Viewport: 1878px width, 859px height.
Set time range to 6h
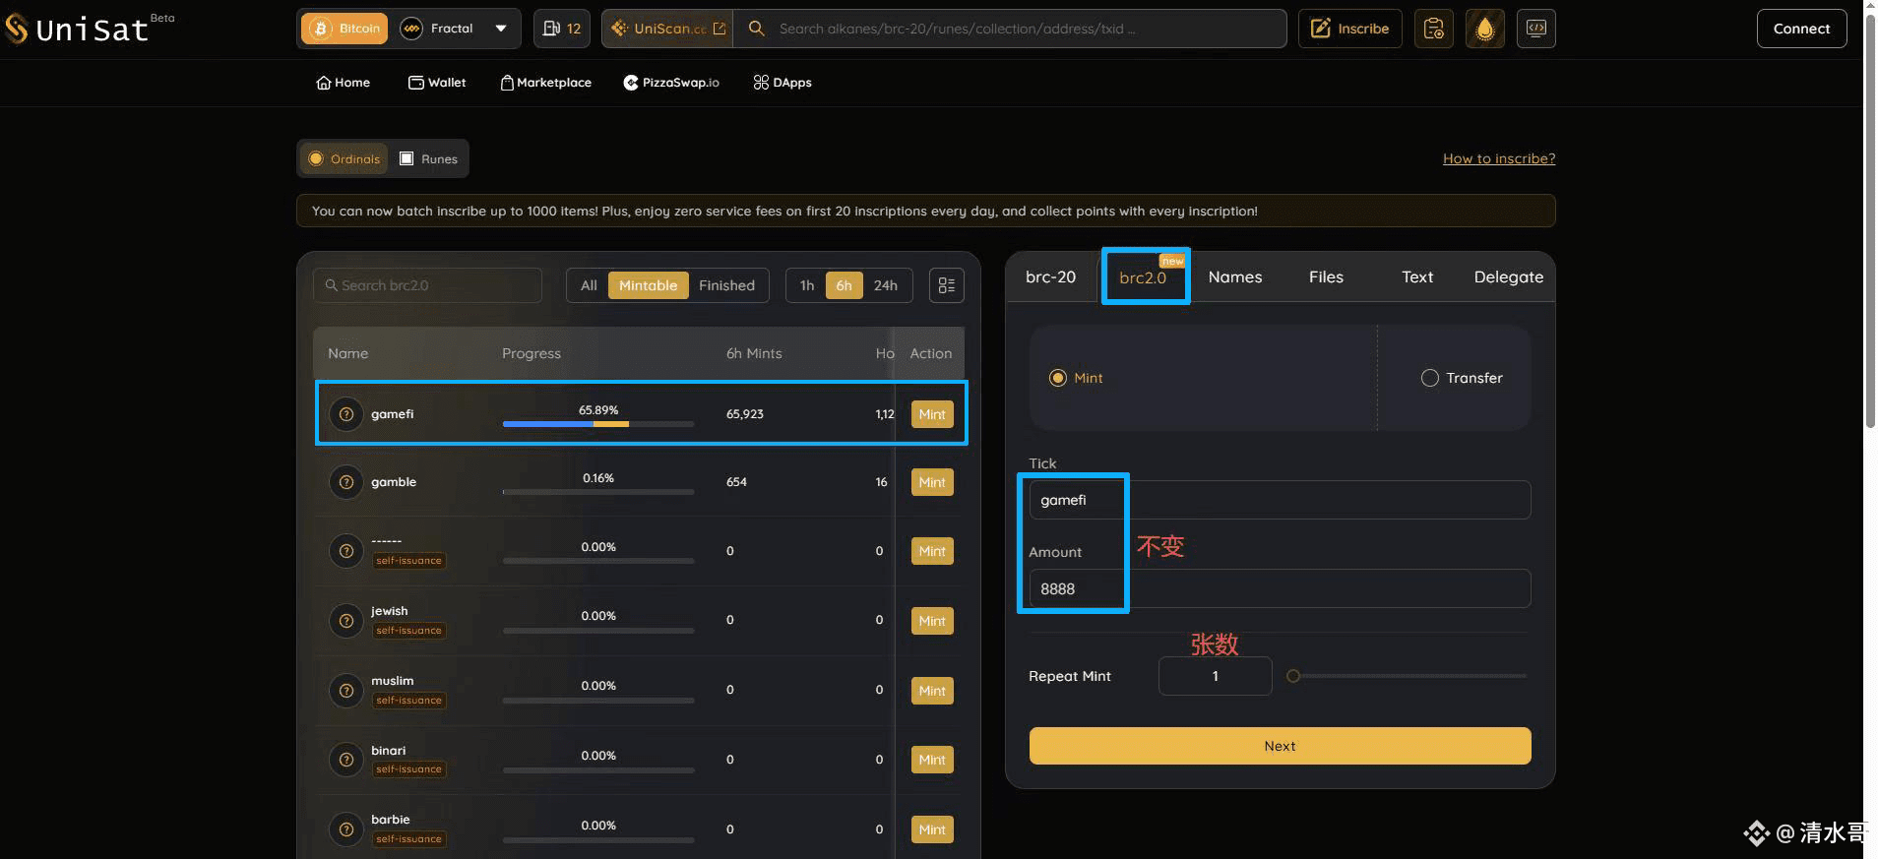tap(844, 285)
